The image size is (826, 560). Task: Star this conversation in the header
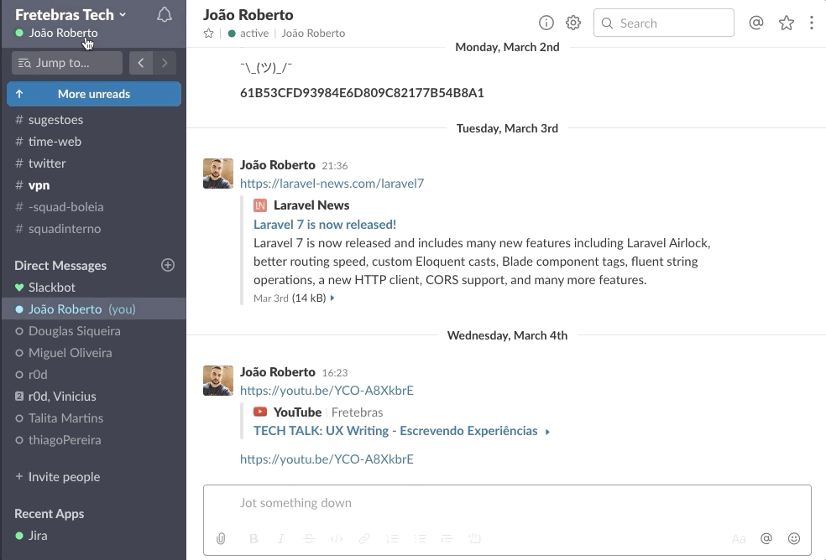click(209, 34)
